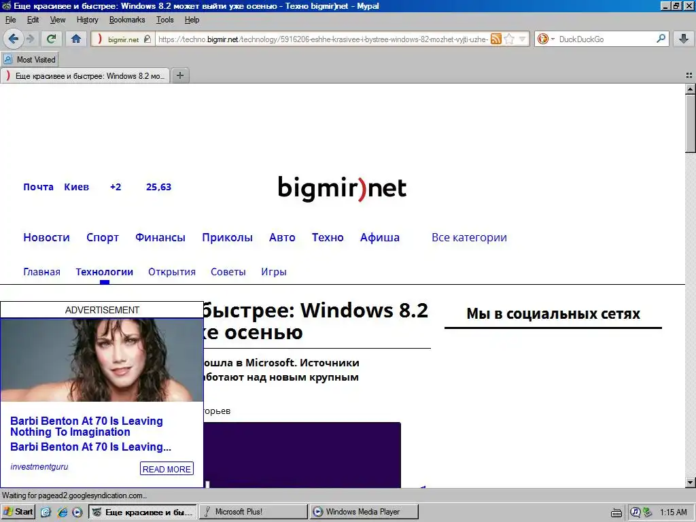The height and width of the screenshot is (522, 696).
Task: Select the Технологии subsection
Action: tap(104, 272)
